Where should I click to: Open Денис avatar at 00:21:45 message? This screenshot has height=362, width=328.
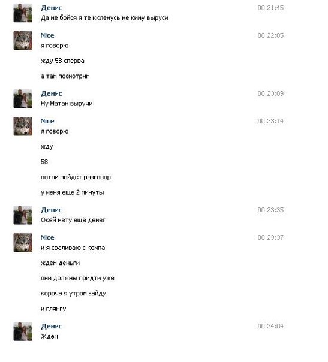[23, 13]
